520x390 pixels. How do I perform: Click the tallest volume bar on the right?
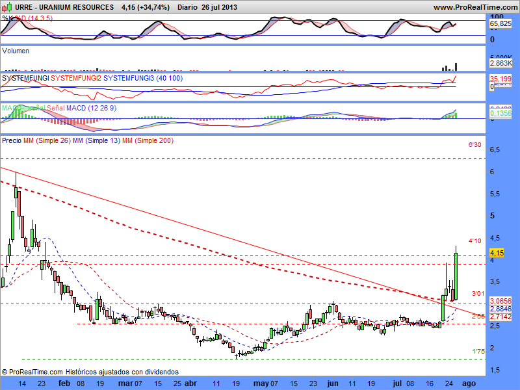(456, 67)
